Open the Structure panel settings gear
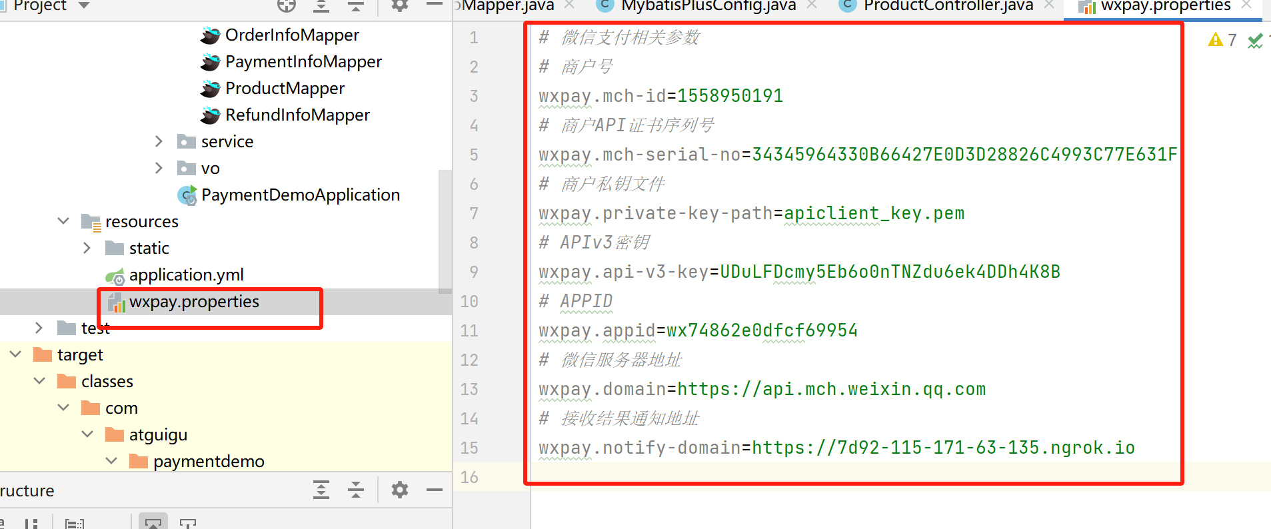This screenshot has width=1271, height=529. pos(399,490)
